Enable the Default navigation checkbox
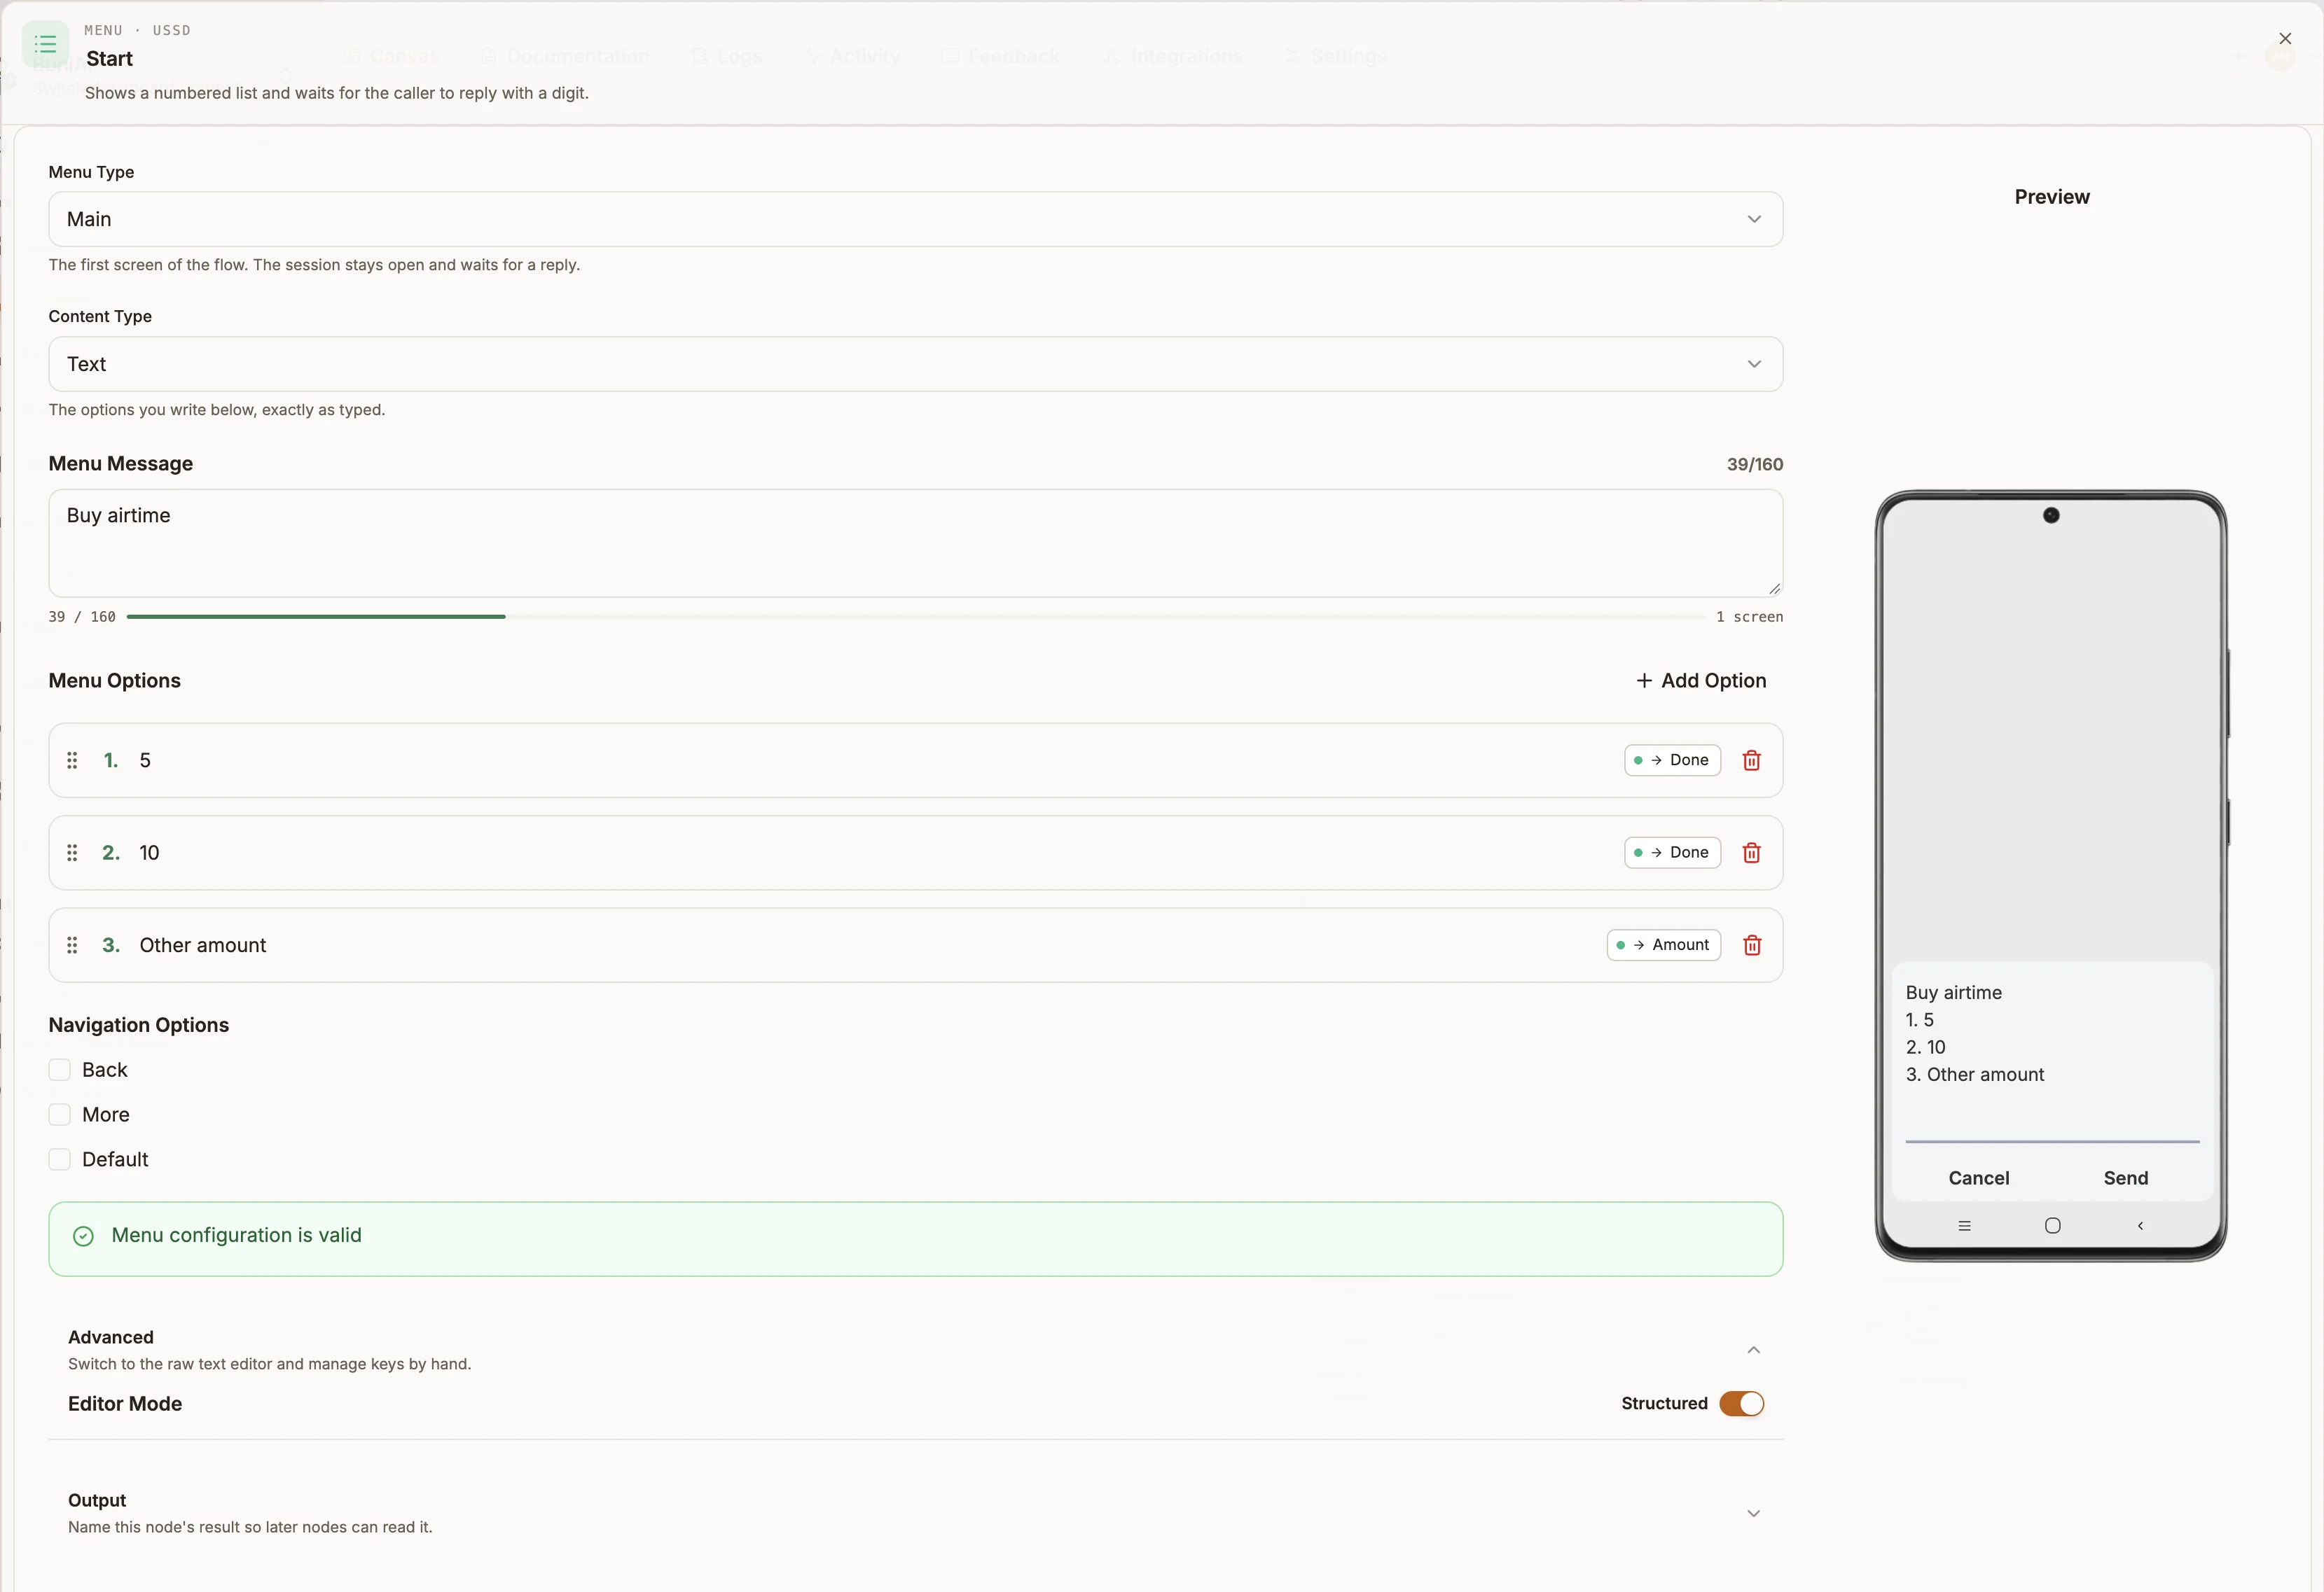This screenshot has width=2324, height=1592. 60,1159
